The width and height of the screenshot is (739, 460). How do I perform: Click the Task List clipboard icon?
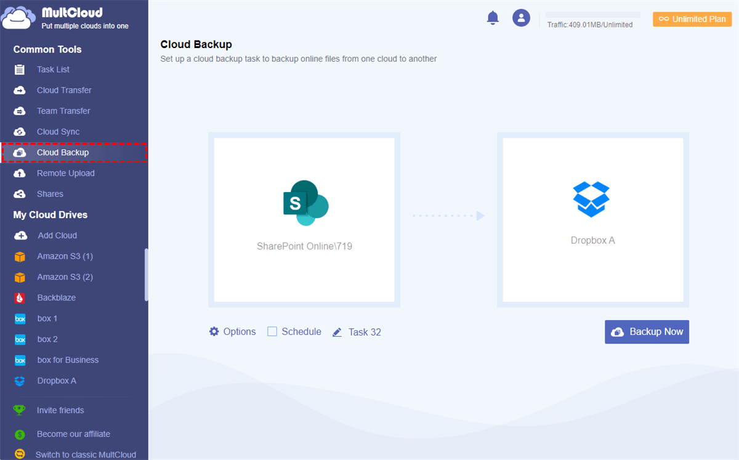pos(20,70)
